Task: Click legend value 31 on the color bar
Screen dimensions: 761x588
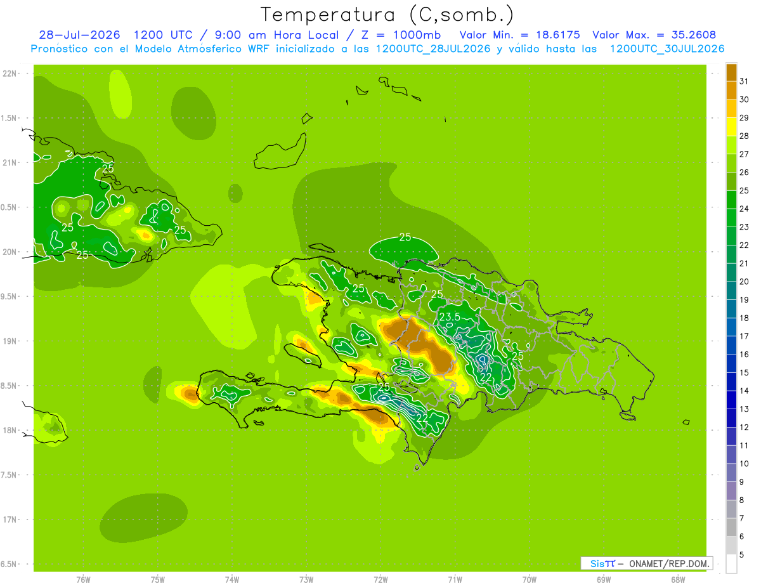Action: [x=744, y=81]
